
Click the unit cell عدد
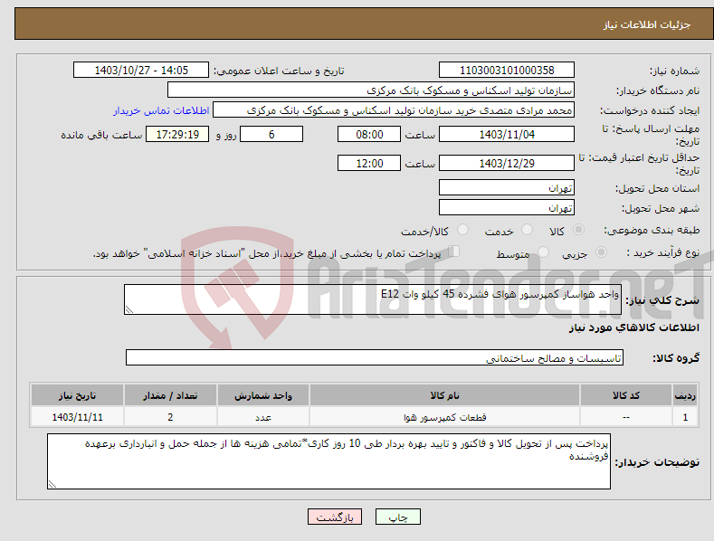point(263,417)
